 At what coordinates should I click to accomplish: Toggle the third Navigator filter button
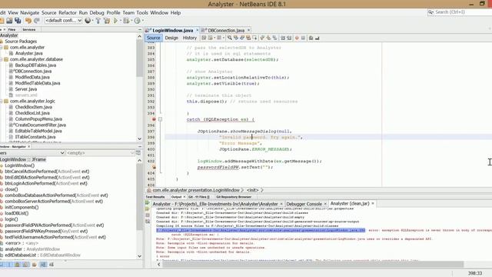pyautogui.click(x=17, y=265)
